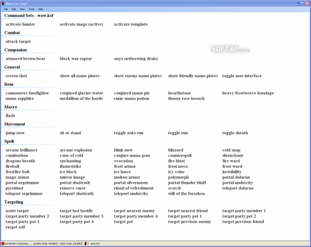Select 'ritual of refreshment' spell
The image size is (311, 247).
click(134, 188)
